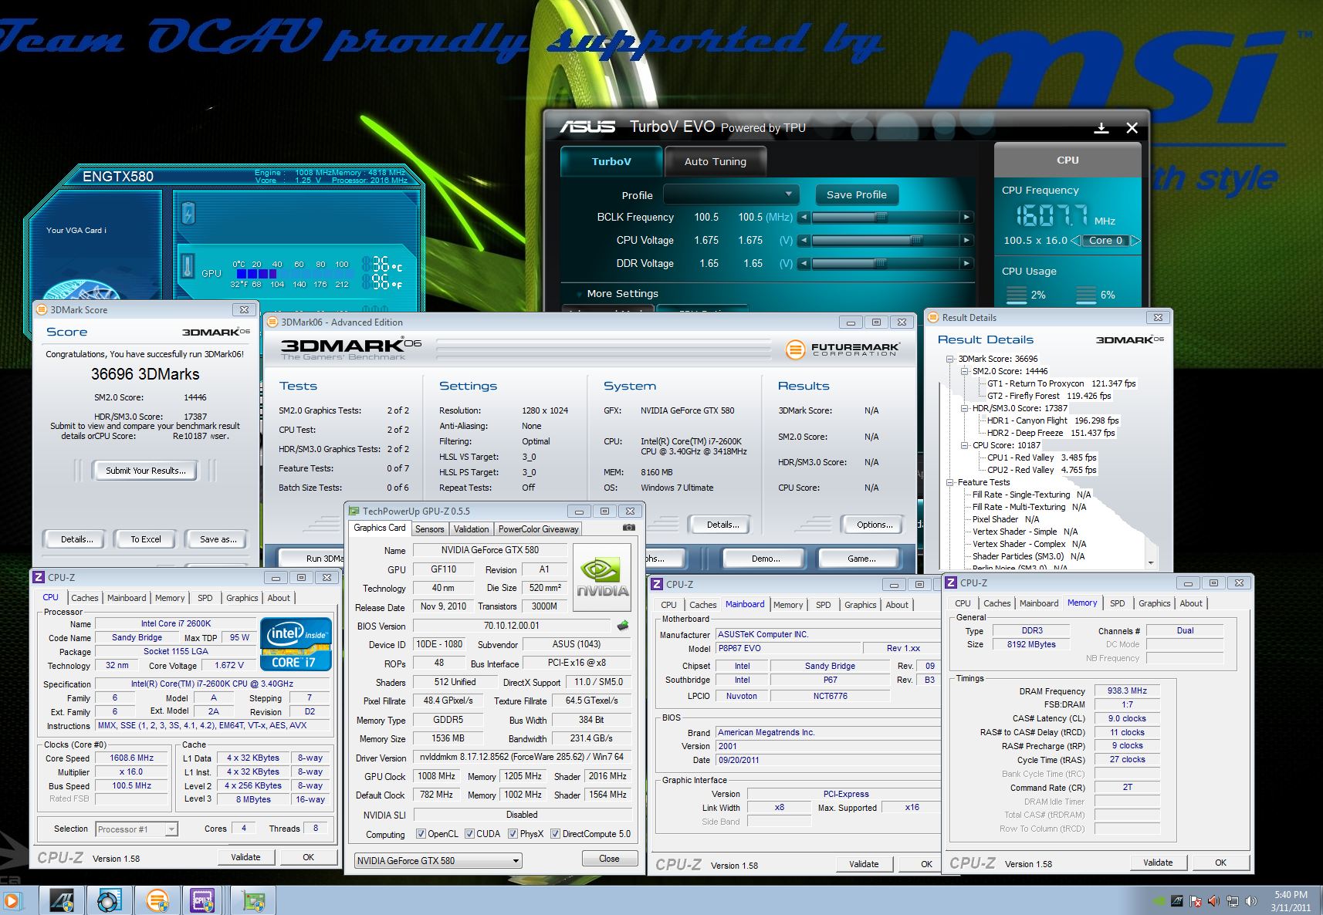Click CPU Voltage slider handle
1323x915 pixels.
(x=916, y=241)
